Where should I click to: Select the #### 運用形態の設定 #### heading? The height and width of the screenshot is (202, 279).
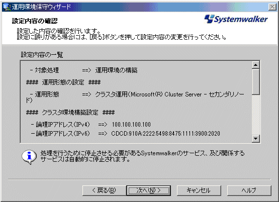tap(63, 82)
